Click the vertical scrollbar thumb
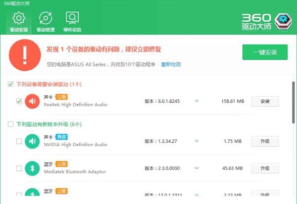The width and height of the screenshot is (297, 204). (x=294, y=102)
